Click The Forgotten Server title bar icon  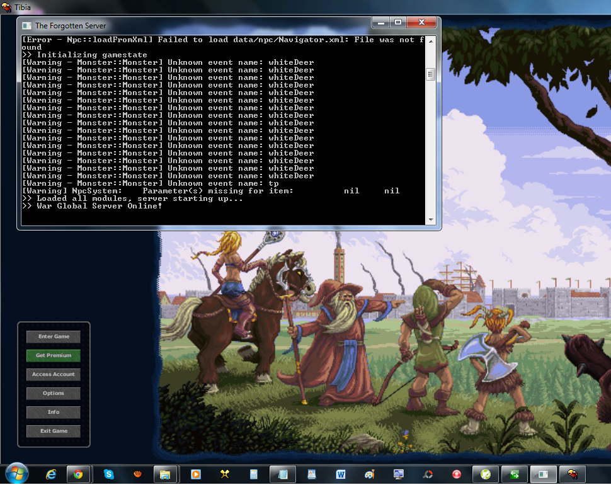click(26, 26)
